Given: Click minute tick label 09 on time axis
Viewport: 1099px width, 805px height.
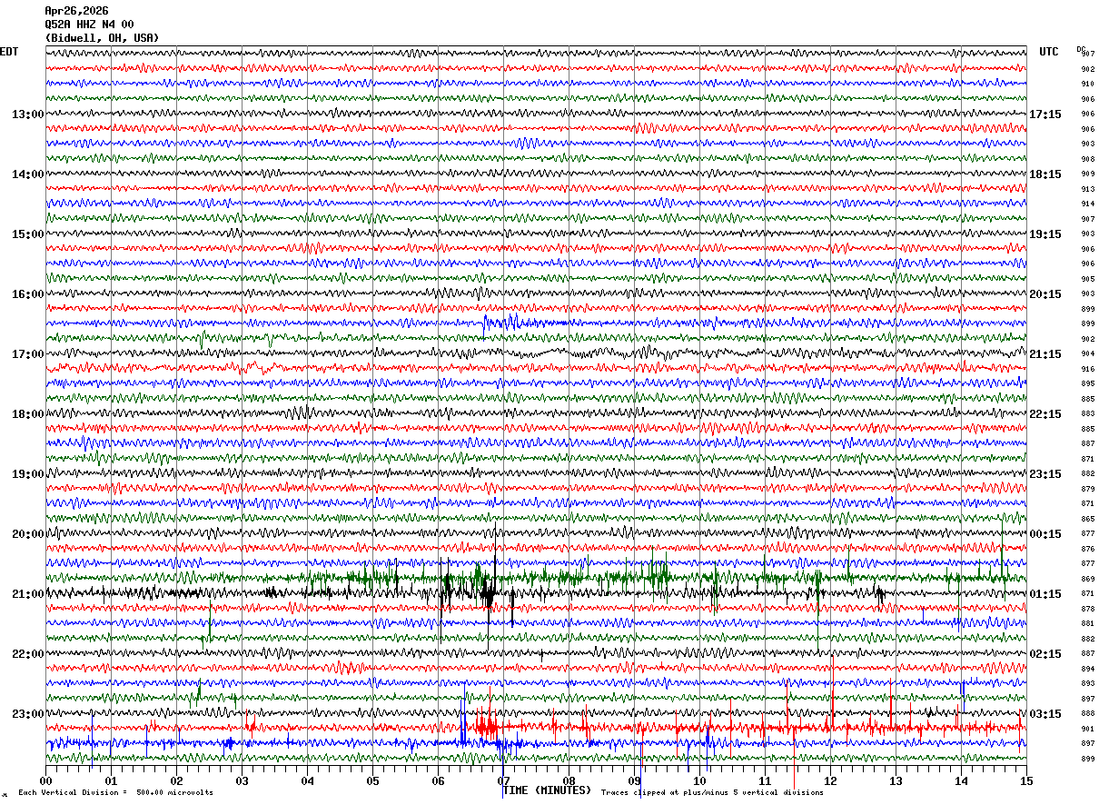Looking at the screenshot, I should [x=634, y=780].
